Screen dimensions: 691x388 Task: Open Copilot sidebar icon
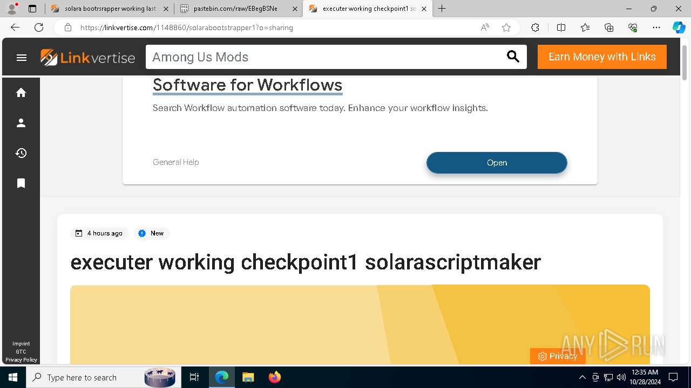(x=679, y=27)
